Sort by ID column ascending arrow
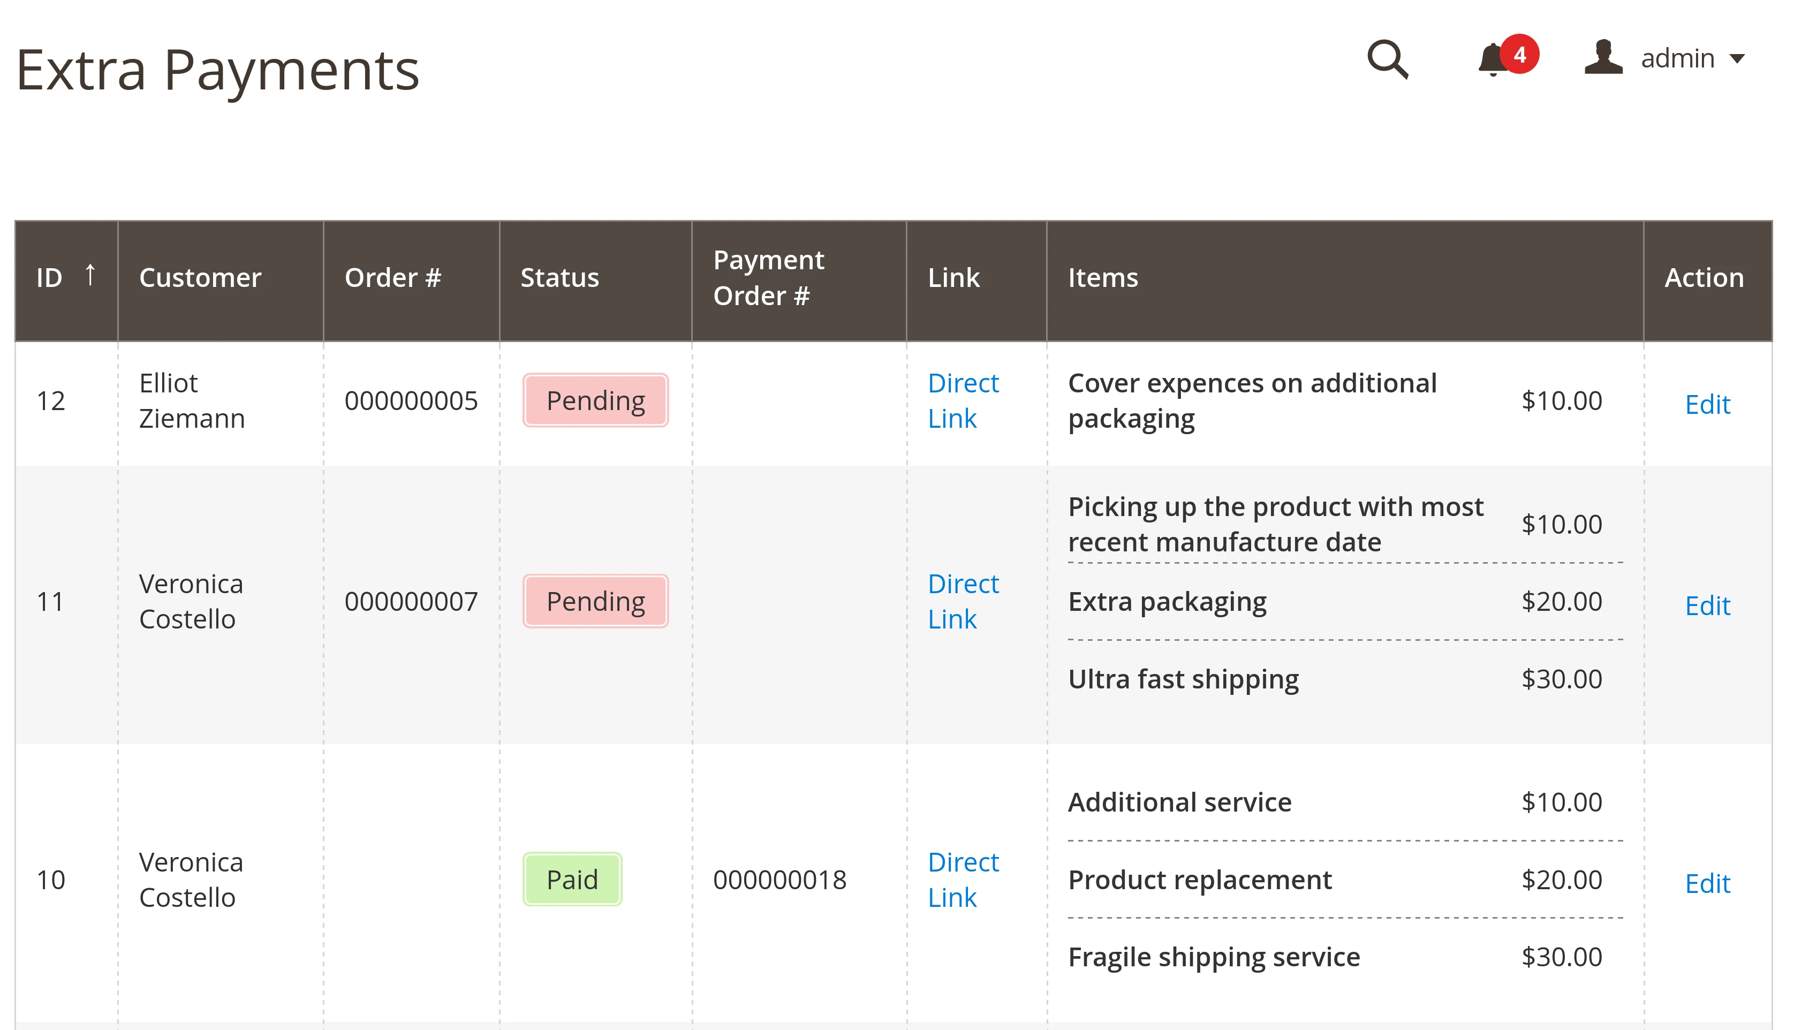 point(89,275)
